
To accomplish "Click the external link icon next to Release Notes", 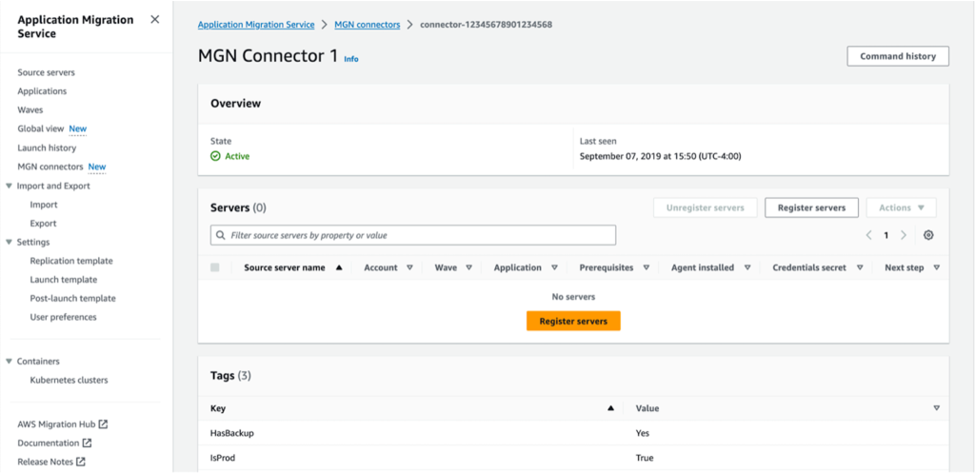I will [81, 462].
